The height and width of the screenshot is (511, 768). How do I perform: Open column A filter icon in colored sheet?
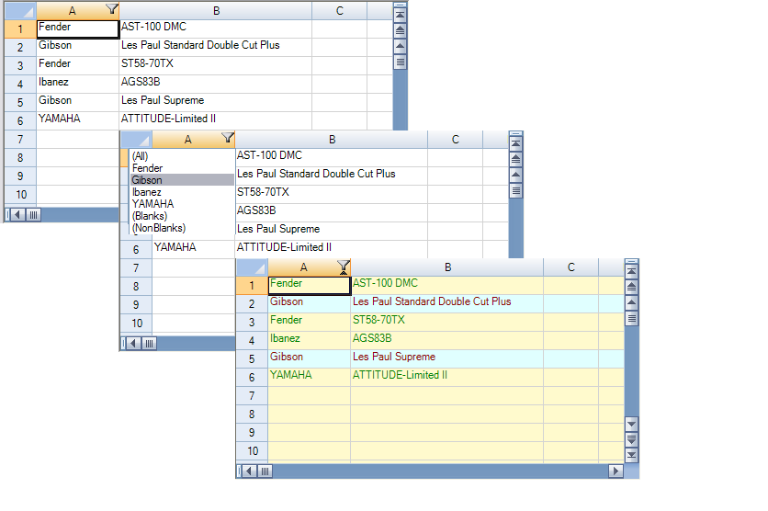pyautogui.click(x=344, y=267)
